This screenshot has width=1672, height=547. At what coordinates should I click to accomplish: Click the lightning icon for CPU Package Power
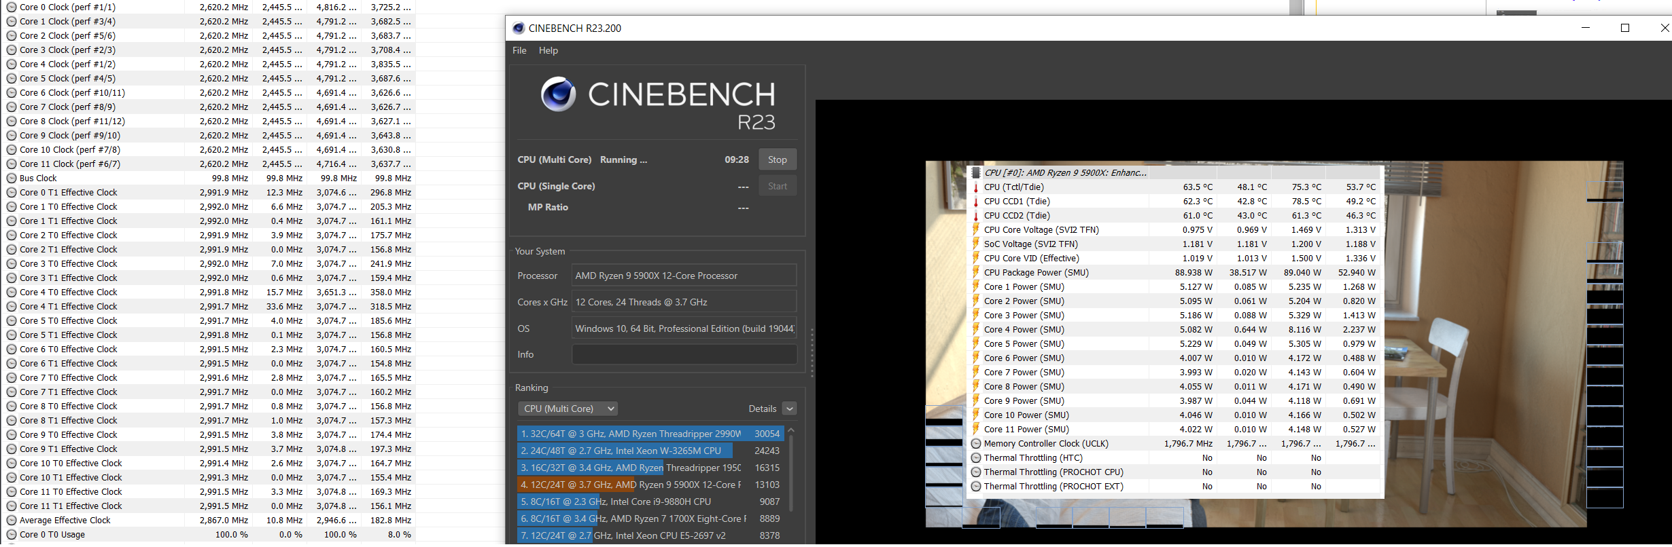click(x=976, y=272)
